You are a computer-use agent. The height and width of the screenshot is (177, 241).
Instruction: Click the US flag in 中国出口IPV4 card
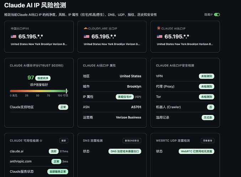tap(14, 37)
